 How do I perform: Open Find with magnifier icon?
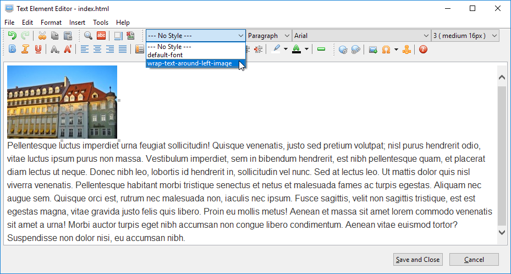click(x=88, y=36)
